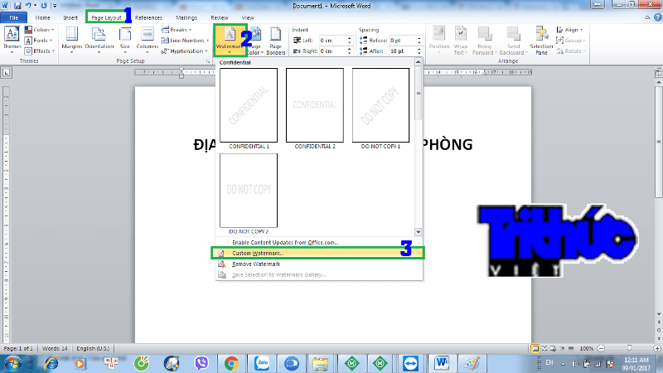This screenshot has height=373, width=663.
Task: Switch to the Insert tab
Action: (x=70, y=17)
